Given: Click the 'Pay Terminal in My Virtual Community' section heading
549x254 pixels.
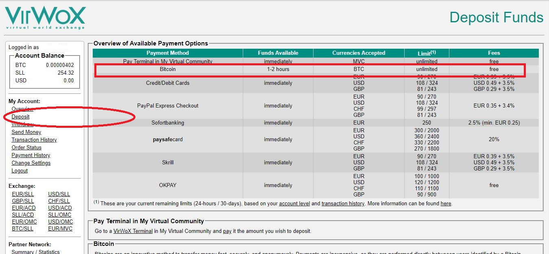Looking at the screenshot, I should coord(149,221).
